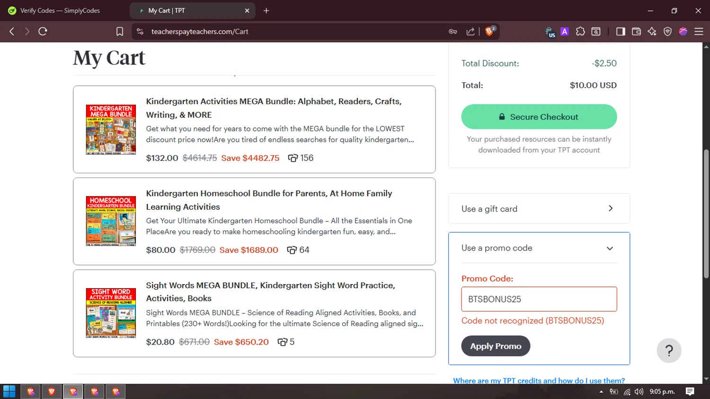This screenshot has height=399, width=710.
Task: Open the Brave Wallet icon
Action: pos(636,31)
